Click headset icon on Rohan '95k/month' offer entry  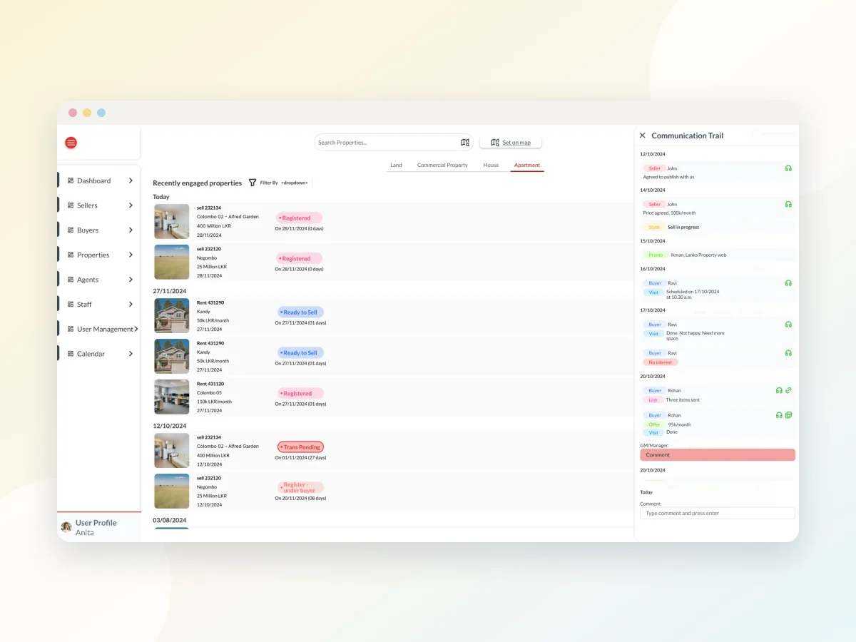coord(779,415)
